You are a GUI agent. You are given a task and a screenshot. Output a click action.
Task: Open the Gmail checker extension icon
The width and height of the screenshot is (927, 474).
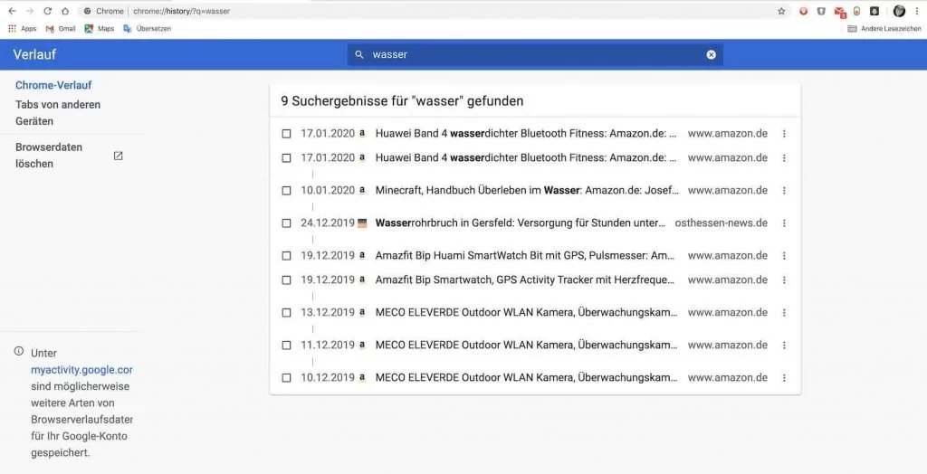pyautogui.click(x=839, y=11)
